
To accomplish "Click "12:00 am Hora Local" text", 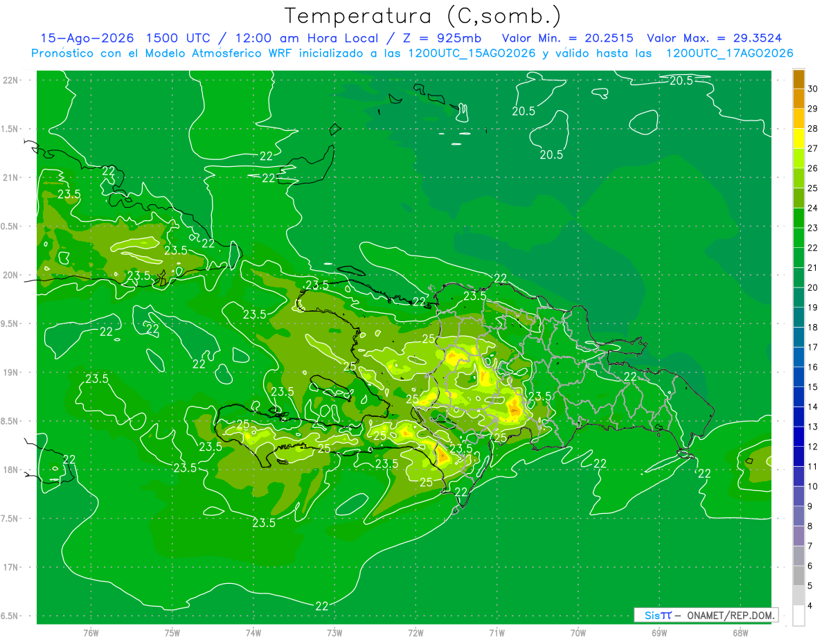I will [x=305, y=38].
